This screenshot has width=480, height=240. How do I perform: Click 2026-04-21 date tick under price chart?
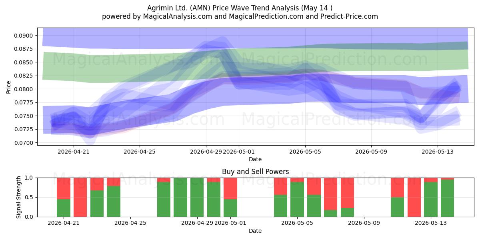click(74, 152)
